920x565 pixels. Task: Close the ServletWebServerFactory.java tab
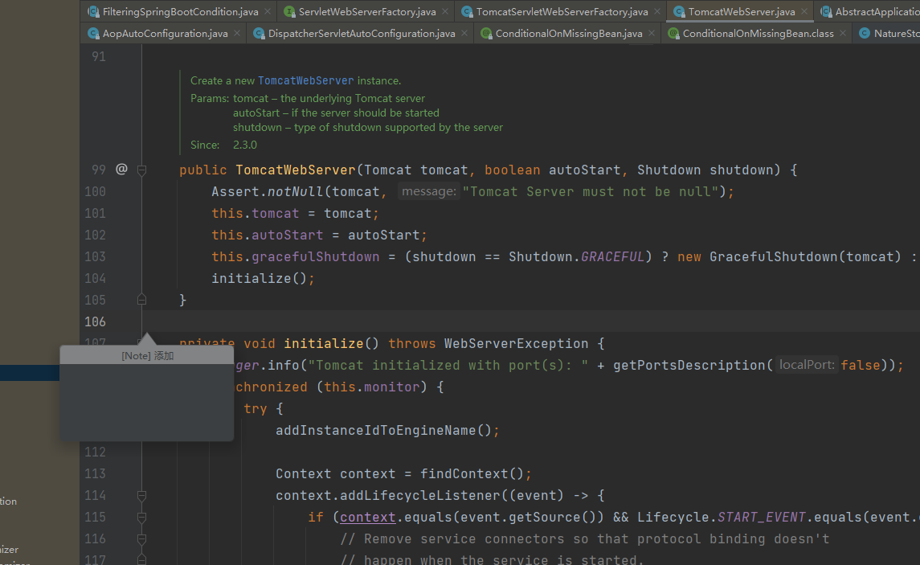point(445,11)
